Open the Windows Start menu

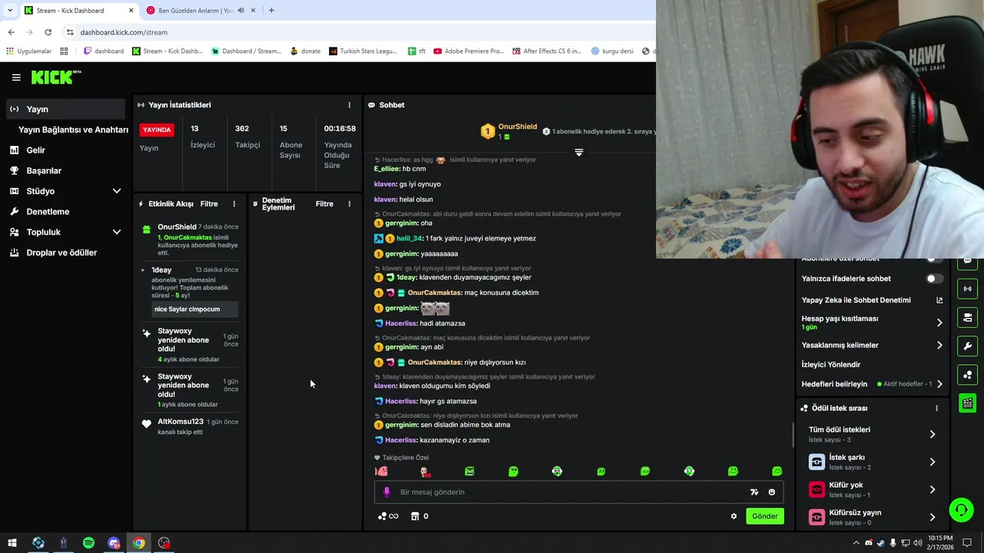tap(13, 543)
